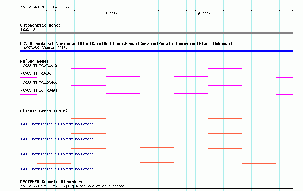Open the MSRB3|NM_001193460 transcript
Screen dimensions: 303x191
[x=39, y=82]
